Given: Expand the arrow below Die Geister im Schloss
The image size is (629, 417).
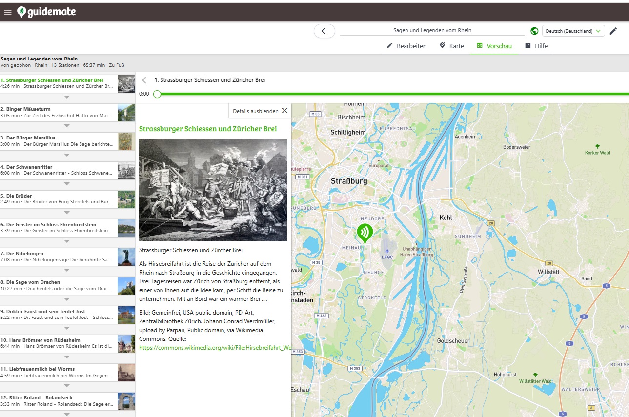Looking at the screenshot, I should pos(67,241).
